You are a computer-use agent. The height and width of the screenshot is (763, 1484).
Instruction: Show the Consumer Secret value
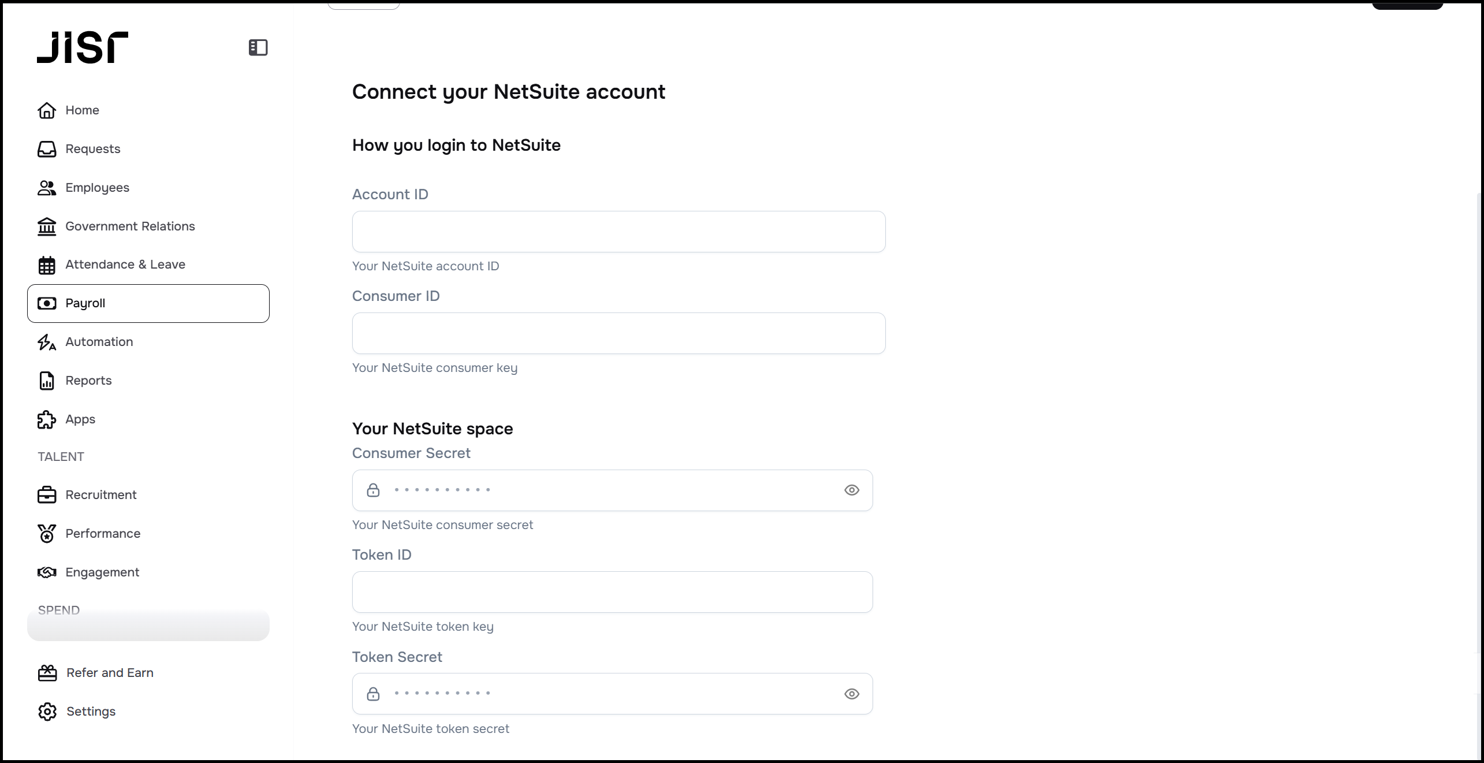pyautogui.click(x=852, y=490)
